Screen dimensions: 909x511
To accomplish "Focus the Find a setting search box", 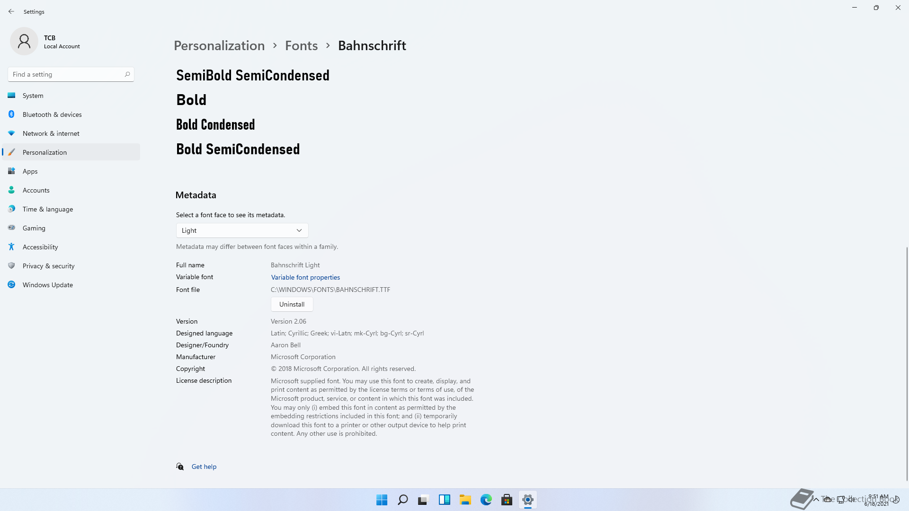I will 71,74.
